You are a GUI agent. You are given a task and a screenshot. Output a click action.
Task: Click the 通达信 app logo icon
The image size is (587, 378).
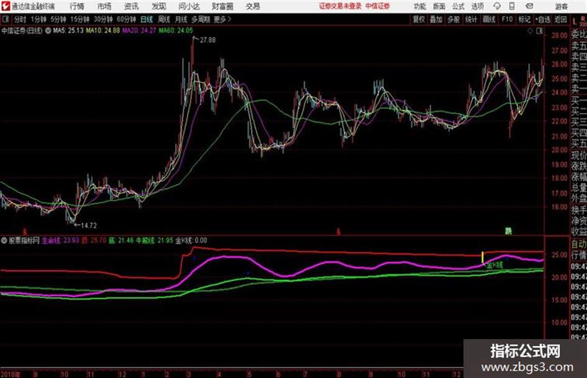coord(6,6)
